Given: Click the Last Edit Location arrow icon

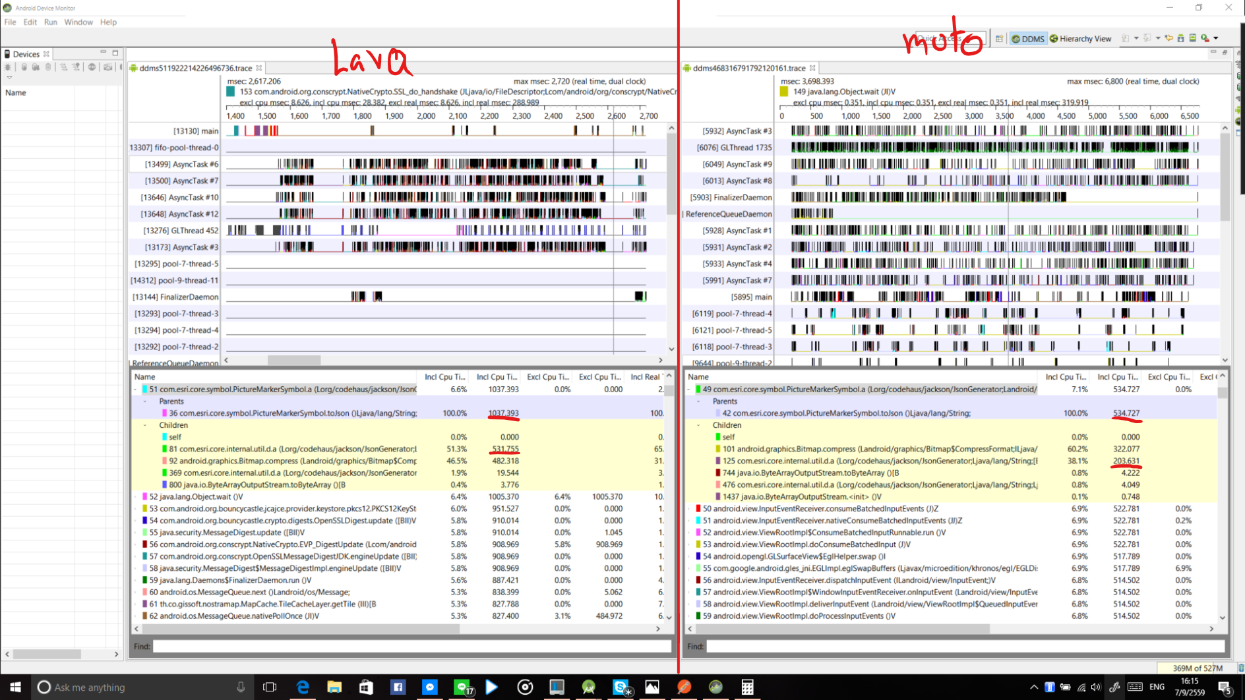Looking at the screenshot, I should tap(1169, 39).
